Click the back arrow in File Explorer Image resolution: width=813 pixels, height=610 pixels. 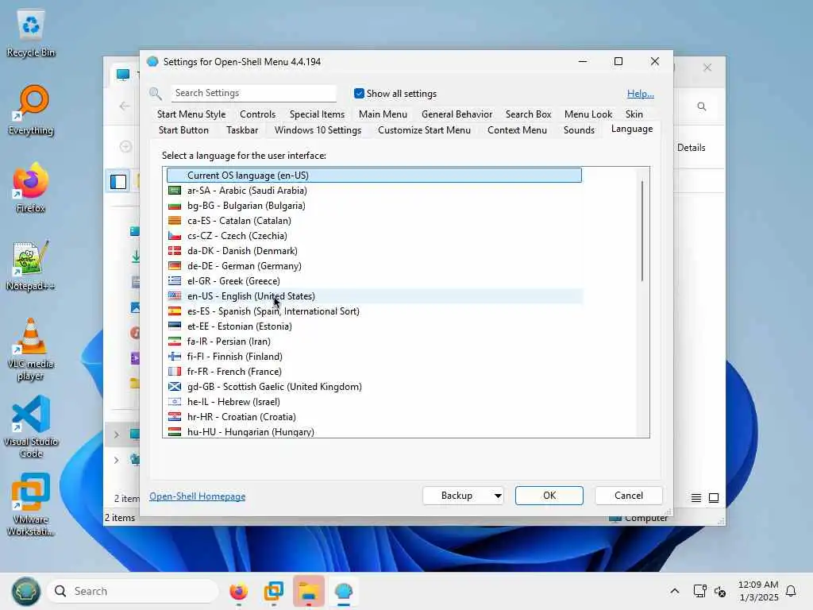tap(125, 106)
